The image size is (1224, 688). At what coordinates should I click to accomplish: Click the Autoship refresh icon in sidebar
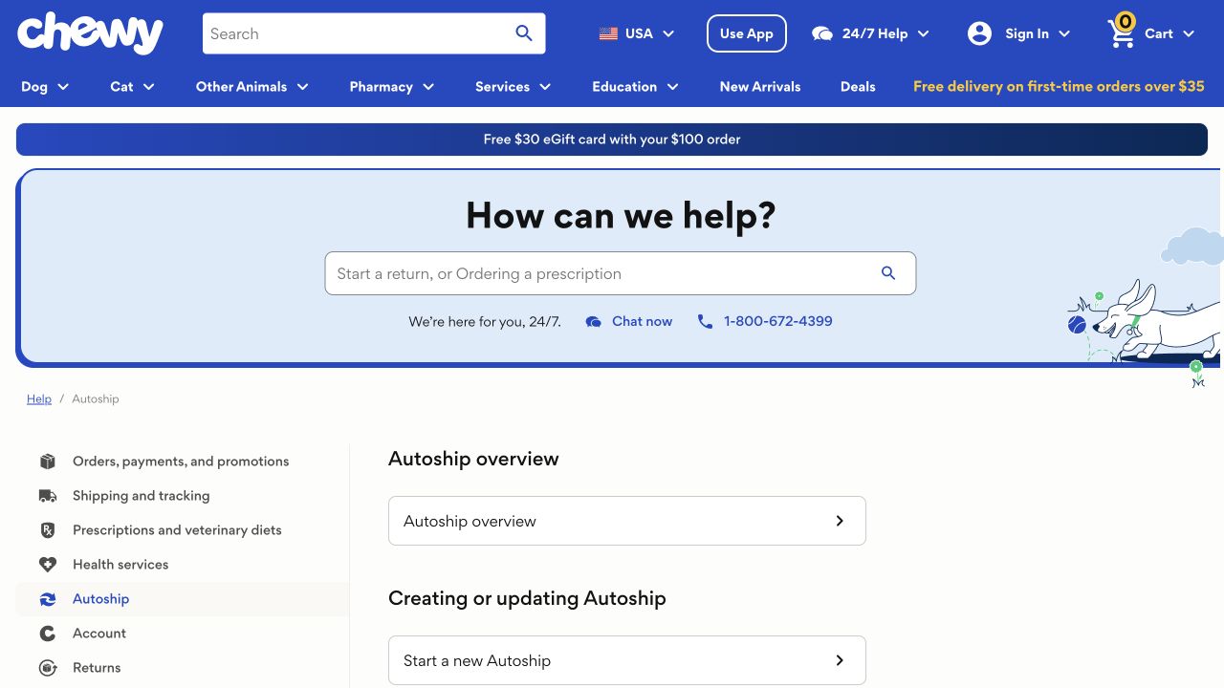(48, 599)
